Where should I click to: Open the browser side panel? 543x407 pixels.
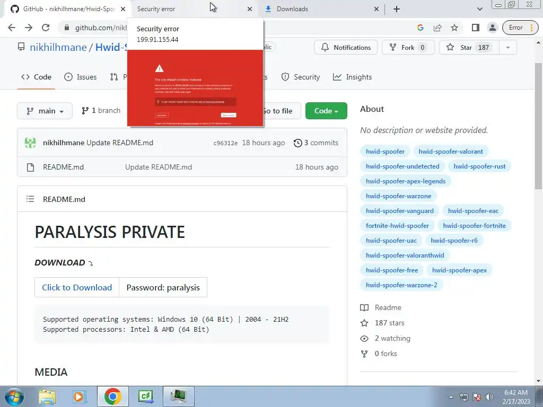click(x=476, y=28)
